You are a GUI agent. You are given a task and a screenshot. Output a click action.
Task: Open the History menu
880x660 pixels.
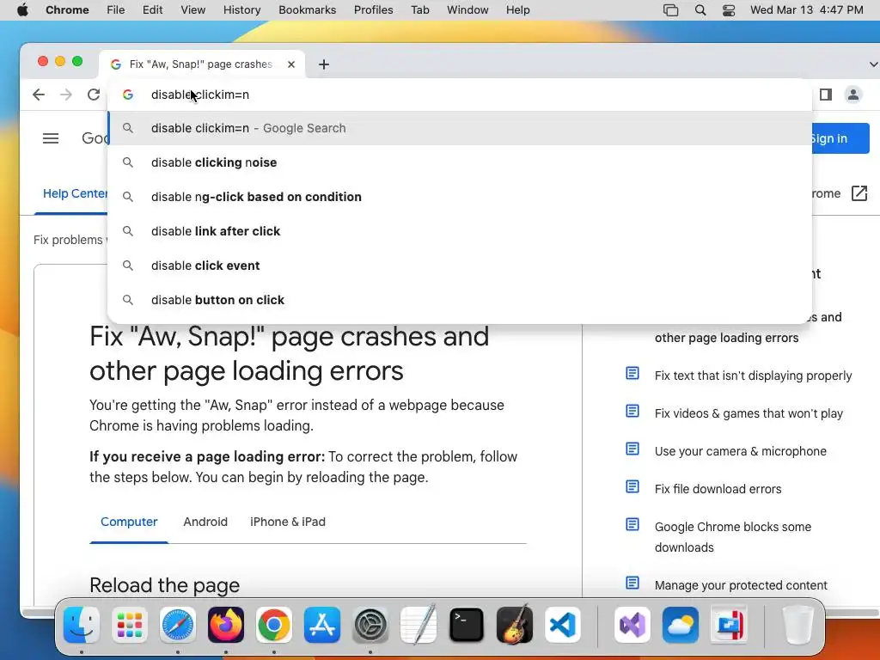[x=241, y=10]
